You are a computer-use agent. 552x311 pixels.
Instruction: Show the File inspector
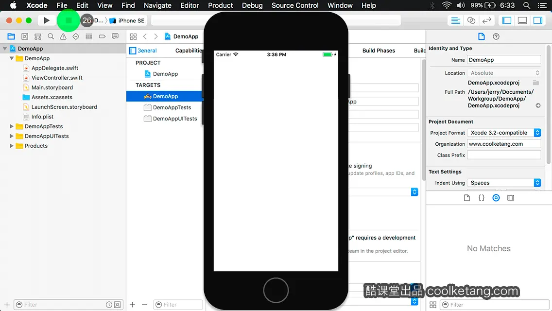click(x=481, y=36)
